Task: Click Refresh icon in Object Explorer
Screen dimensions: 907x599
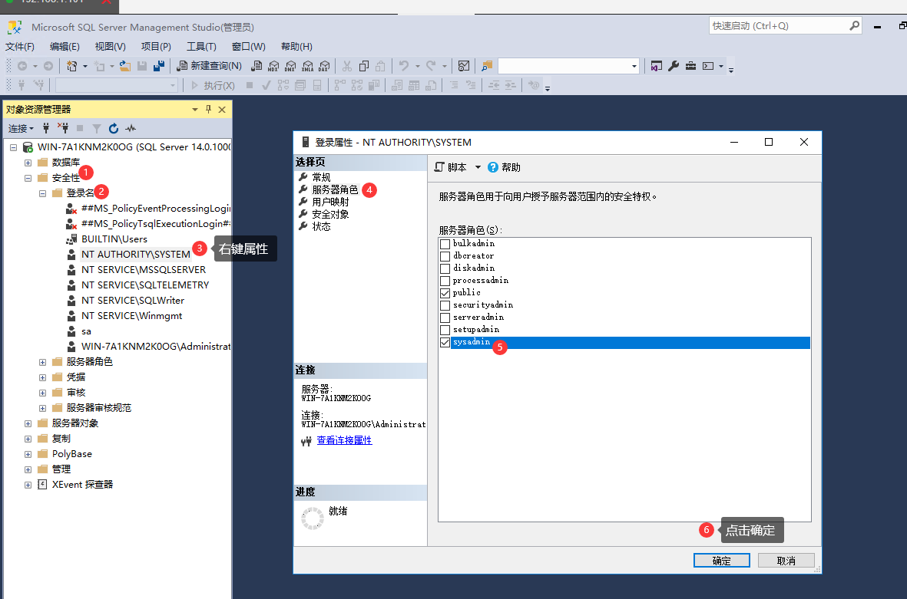Action: [x=114, y=128]
